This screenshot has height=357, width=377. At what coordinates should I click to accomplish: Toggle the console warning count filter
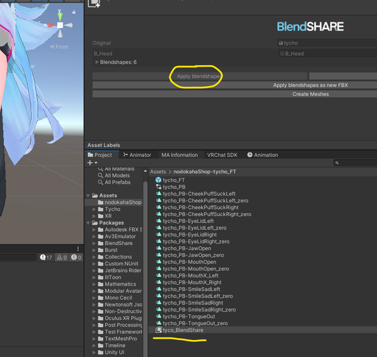click(x=62, y=257)
